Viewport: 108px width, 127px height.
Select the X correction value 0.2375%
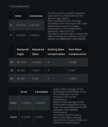coord(34,25)
